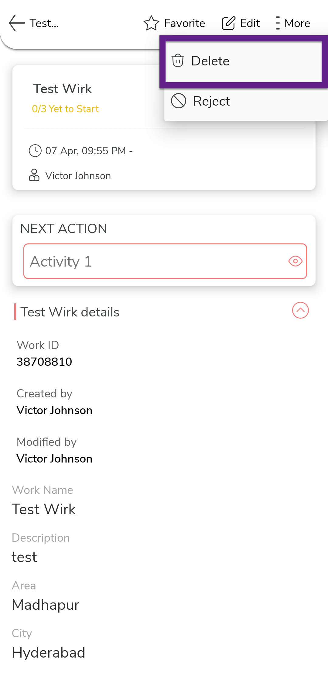Click the 0/3 Yet to Start status

pos(65,109)
